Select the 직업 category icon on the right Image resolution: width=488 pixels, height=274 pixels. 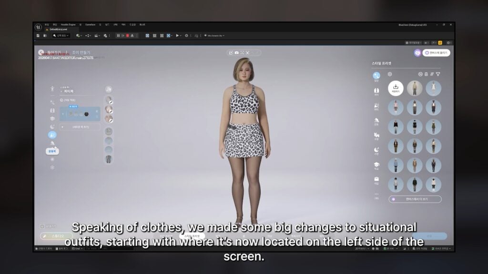[375, 179]
